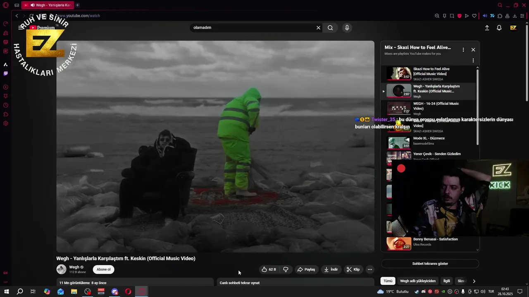Viewport: 529px width, 297px height.
Task: Open the Mix playlist three-dot options menu
Action: click(x=463, y=49)
